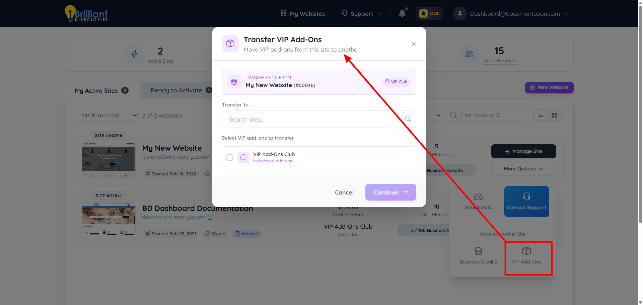
Task: Click the Brilliant Directories logo
Action: point(86,13)
